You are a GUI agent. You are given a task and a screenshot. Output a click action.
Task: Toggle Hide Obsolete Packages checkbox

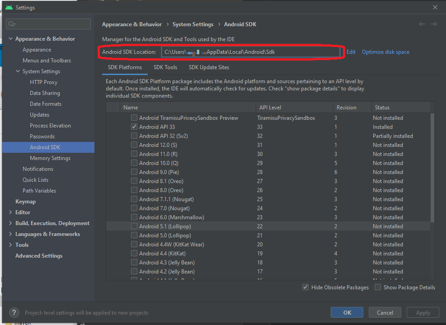tap(305, 287)
